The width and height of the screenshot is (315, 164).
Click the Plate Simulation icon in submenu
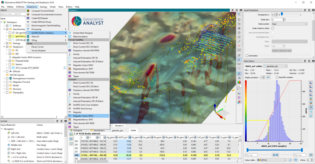[70, 36]
